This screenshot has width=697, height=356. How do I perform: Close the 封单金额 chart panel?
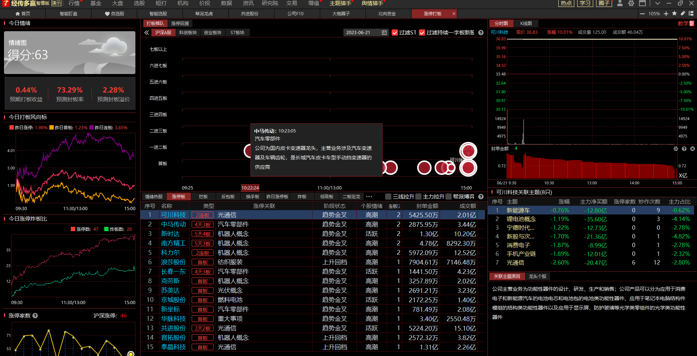pyautogui.click(x=692, y=148)
